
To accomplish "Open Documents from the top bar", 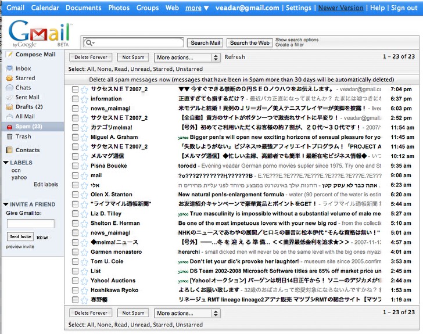I will tap(83, 8).
